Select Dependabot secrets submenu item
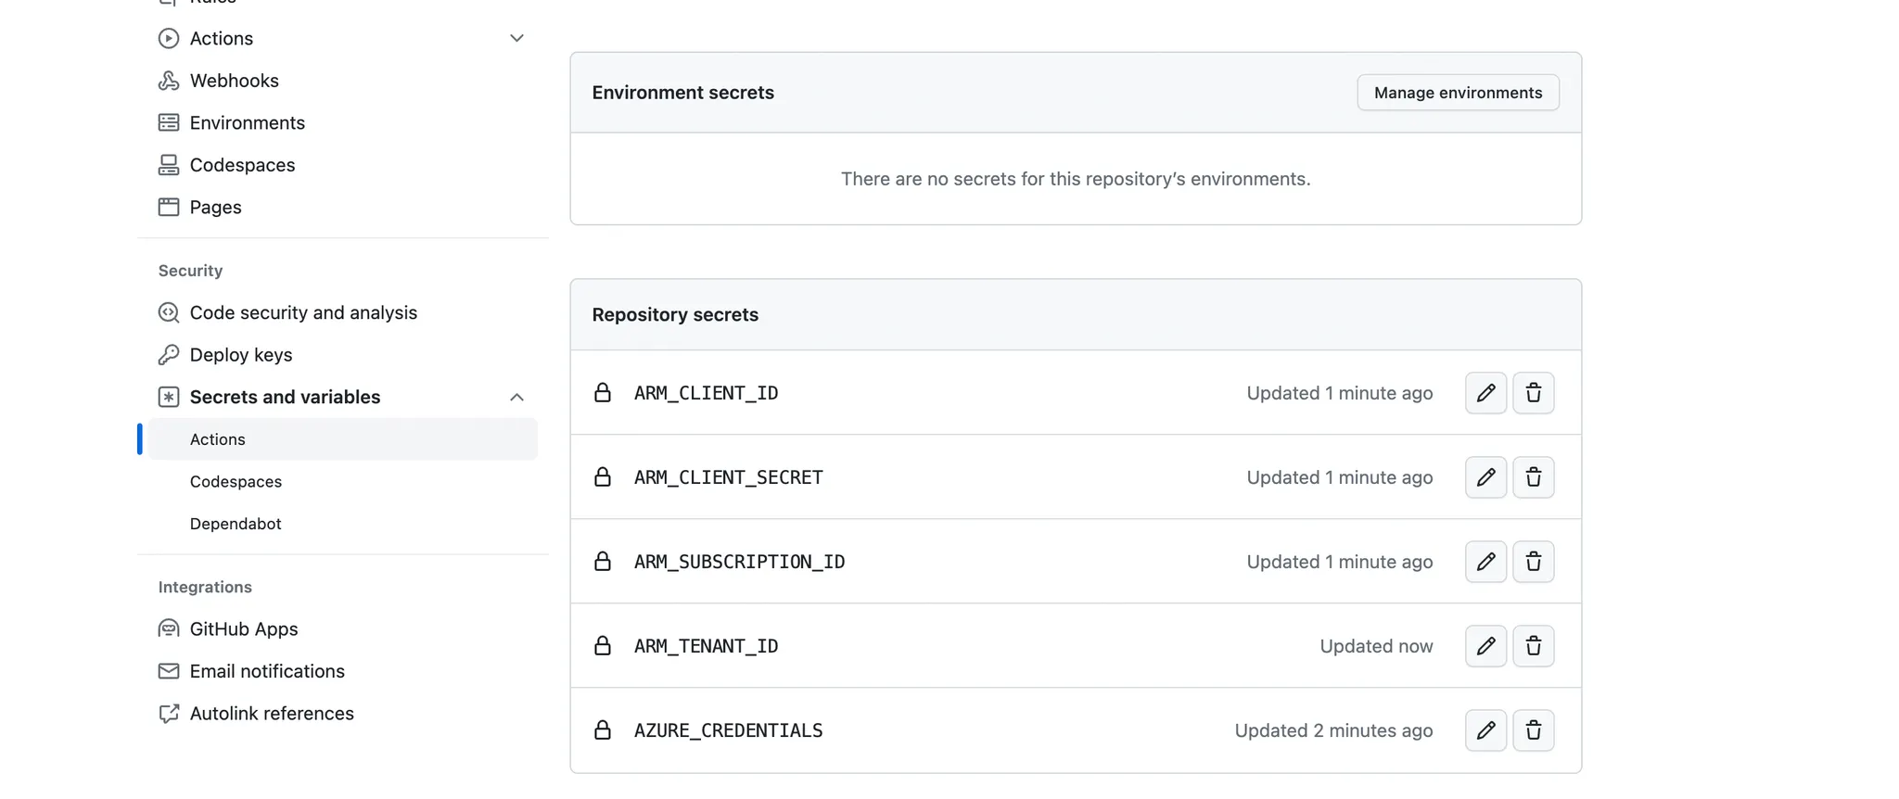The width and height of the screenshot is (1899, 799). tap(236, 524)
